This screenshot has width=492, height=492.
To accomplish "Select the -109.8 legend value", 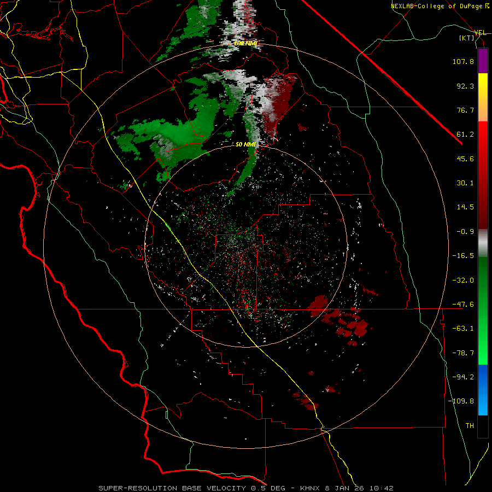I will point(461,401).
